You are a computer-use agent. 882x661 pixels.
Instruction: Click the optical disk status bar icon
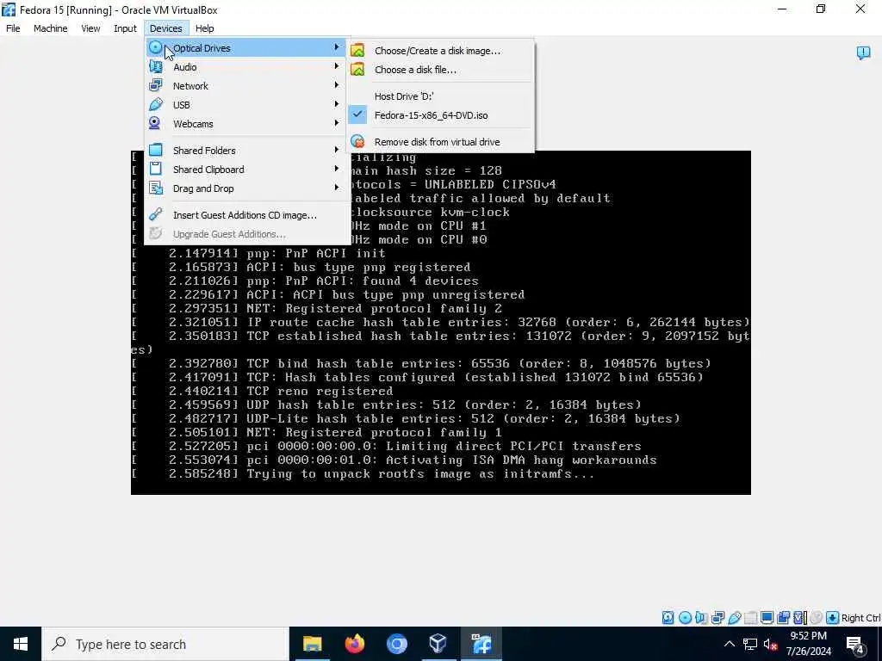685,618
